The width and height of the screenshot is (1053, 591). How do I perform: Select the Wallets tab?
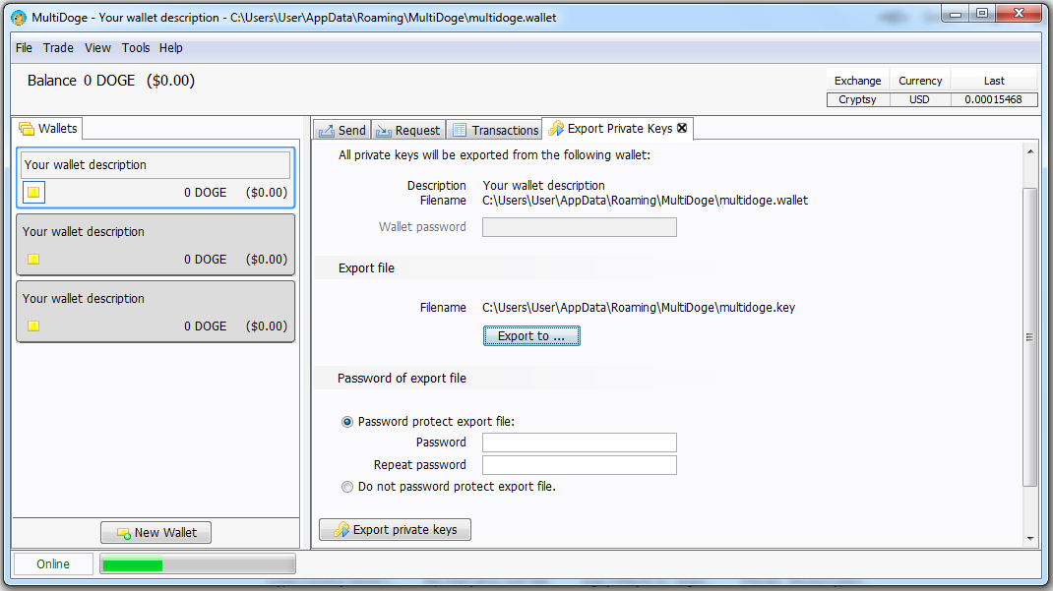(x=47, y=128)
